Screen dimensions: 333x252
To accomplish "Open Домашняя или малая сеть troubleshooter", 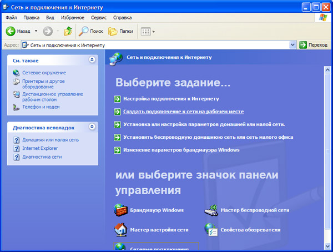I will click(51, 140).
